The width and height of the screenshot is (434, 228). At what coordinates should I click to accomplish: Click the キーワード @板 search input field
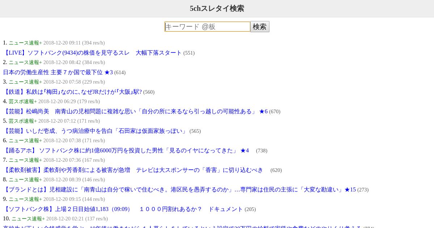coord(207,27)
